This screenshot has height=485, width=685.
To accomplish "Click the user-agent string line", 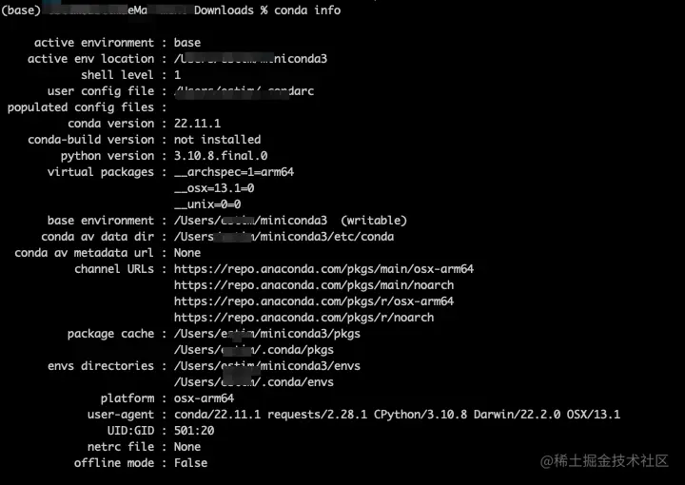I will 397,415.
